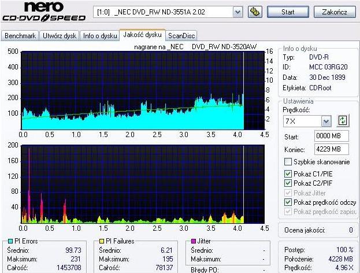Click the disc ID value MCC 03RG20

pos(328,67)
